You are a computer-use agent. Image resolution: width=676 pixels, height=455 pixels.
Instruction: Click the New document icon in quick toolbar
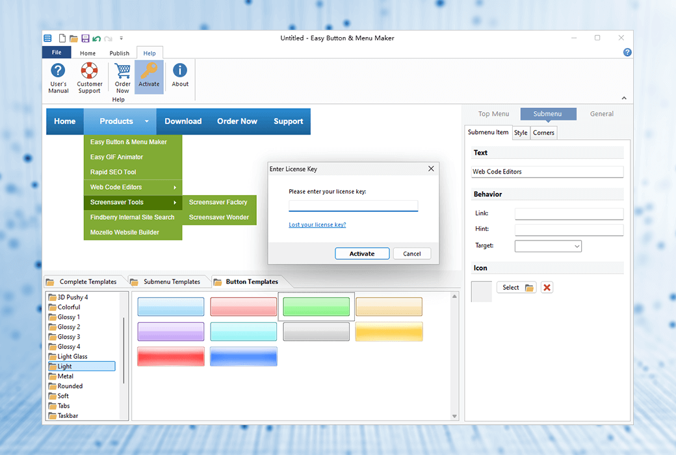click(62, 38)
